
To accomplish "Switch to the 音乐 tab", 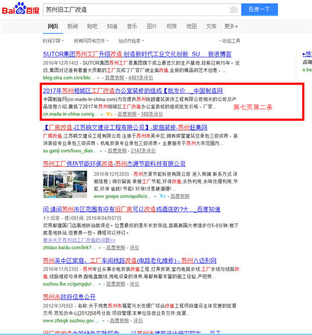I will tap(132, 27).
